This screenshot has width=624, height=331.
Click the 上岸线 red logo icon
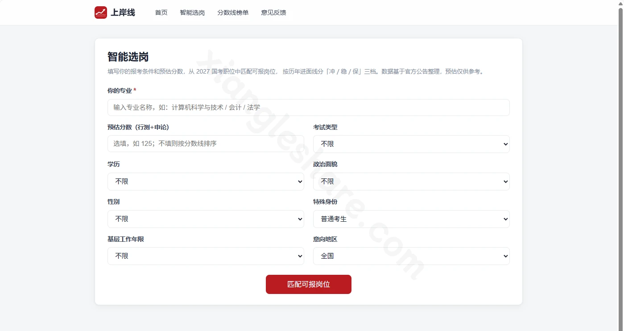tap(101, 12)
